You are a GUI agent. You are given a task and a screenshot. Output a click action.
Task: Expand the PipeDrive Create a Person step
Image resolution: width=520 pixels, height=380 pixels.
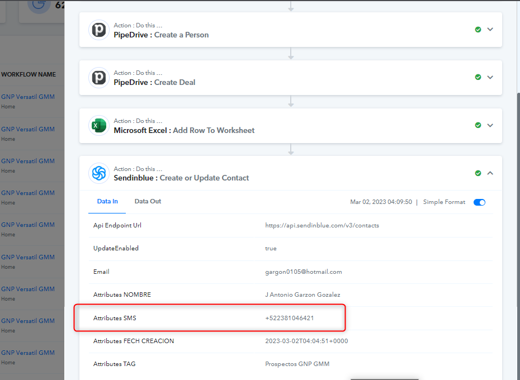490,30
